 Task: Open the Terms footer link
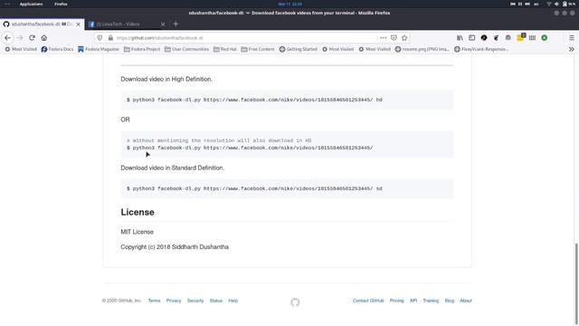(154, 301)
